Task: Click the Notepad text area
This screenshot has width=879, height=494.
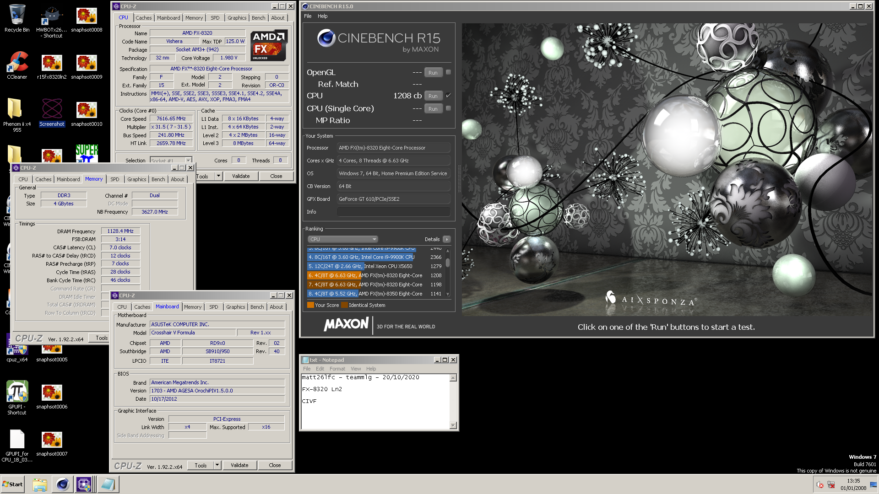Action: [375, 401]
